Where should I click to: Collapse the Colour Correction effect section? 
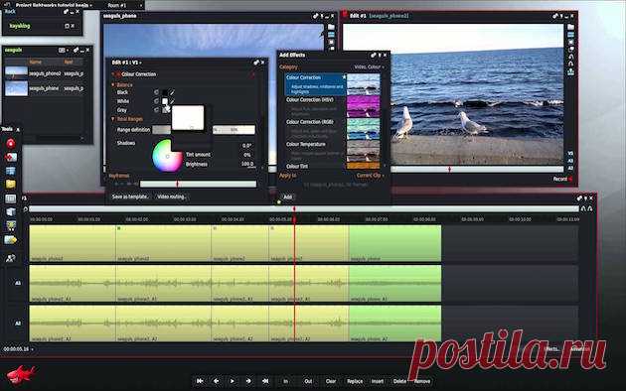pyautogui.click(x=113, y=74)
